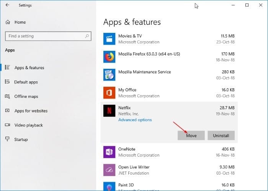Screen dimensions: 268x191
Task: Click the Find a setting field
Action: pos(48,36)
